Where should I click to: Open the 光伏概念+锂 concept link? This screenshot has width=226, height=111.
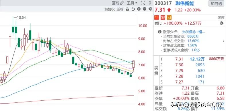(x=193, y=32)
